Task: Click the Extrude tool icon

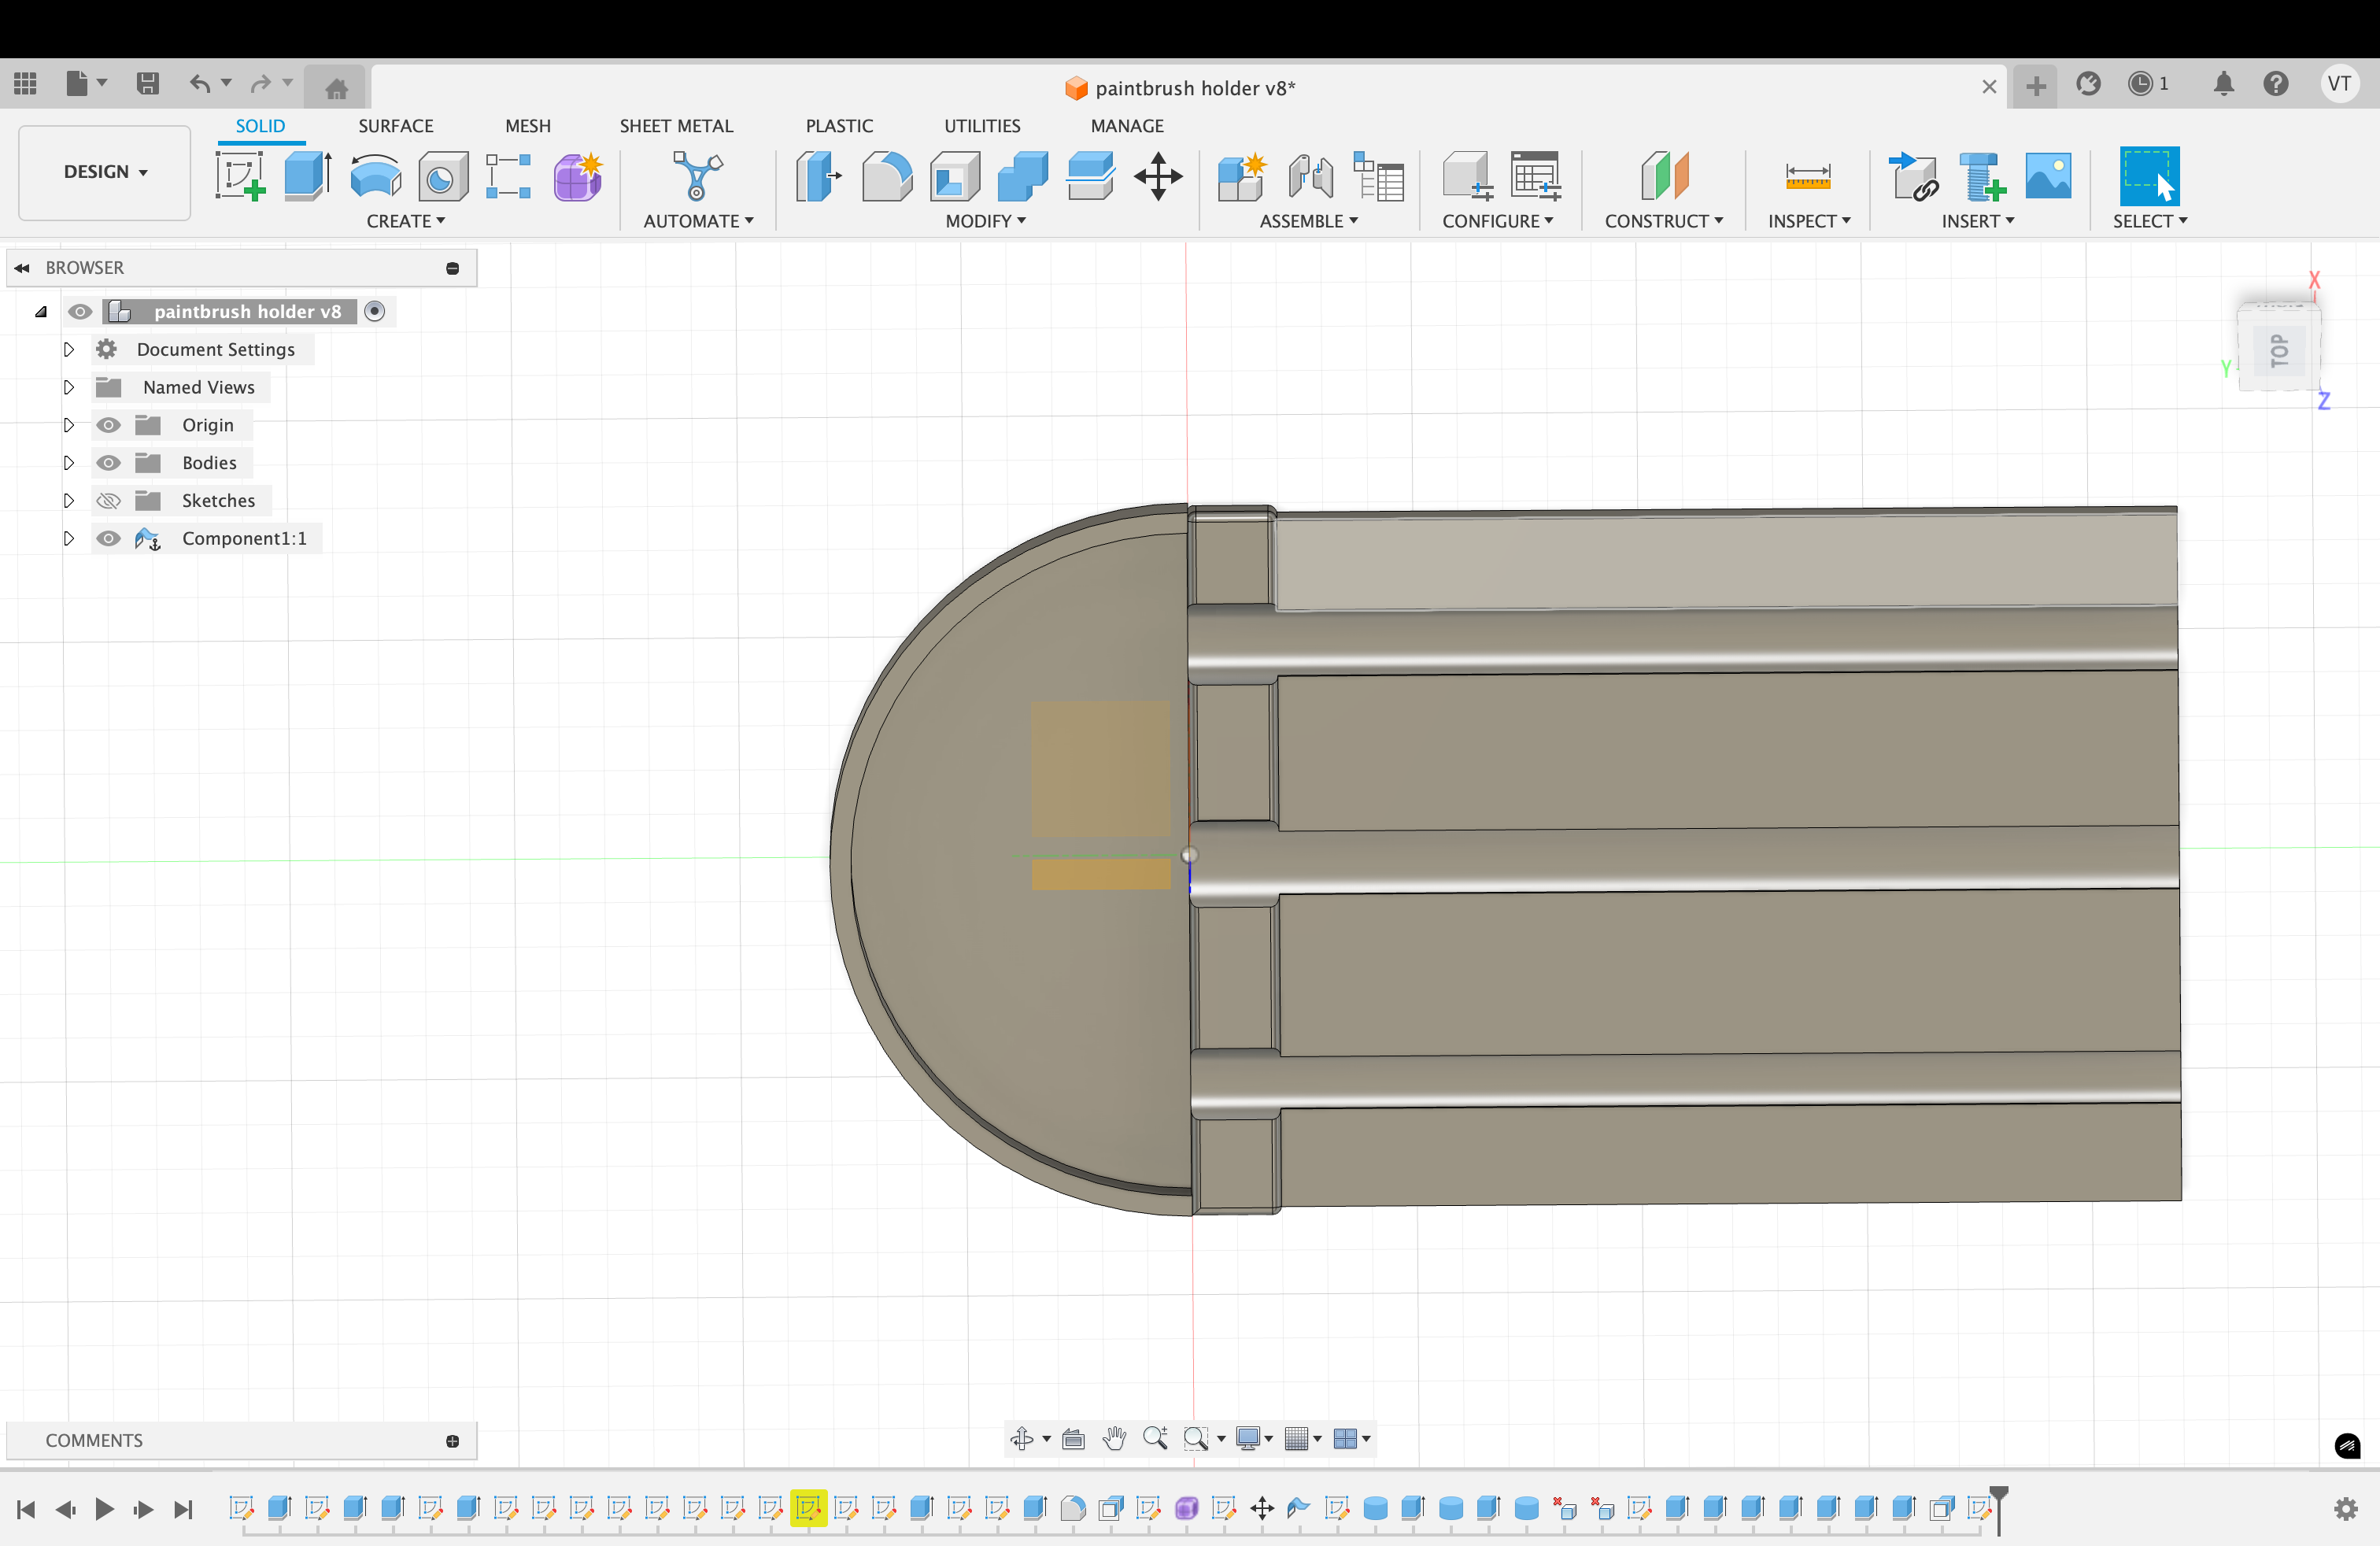Action: click(307, 177)
